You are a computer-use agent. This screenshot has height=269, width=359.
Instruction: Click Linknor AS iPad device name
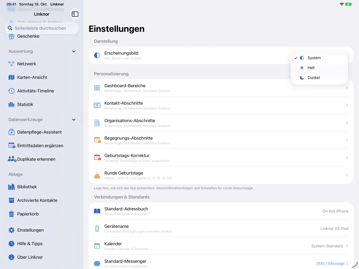pyautogui.click(x=334, y=229)
